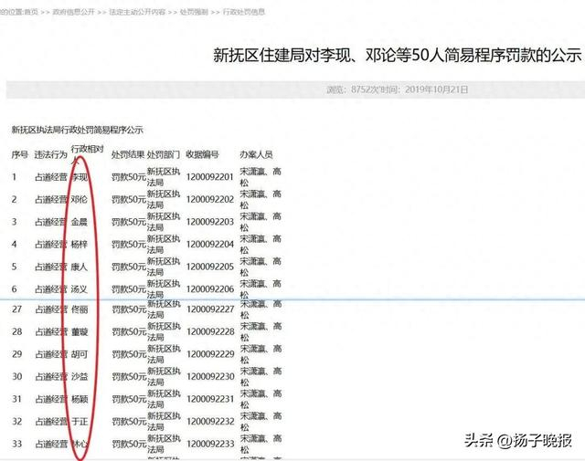
Task: Select the name 邓伦 in row 2
Action: [80, 199]
